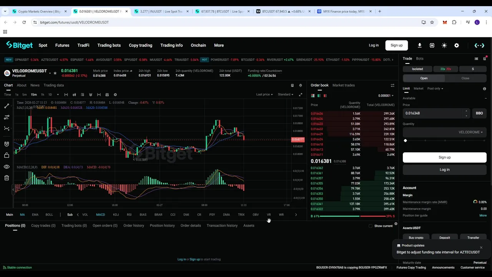Click the indicator list icon in chart toolbar
This screenshot has height=277, width=492.
tap(82, 95)
